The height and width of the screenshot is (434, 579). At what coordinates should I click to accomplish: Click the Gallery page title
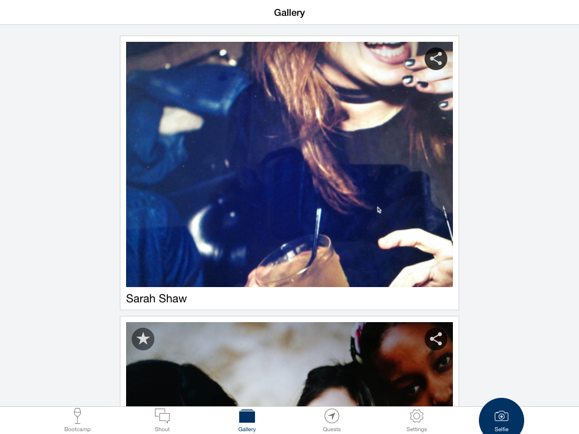tap(289, 12)
